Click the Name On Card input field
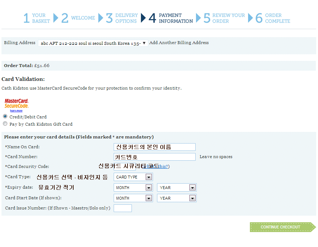Viewport: 318px width, 247px height. [x=154, y=147]
